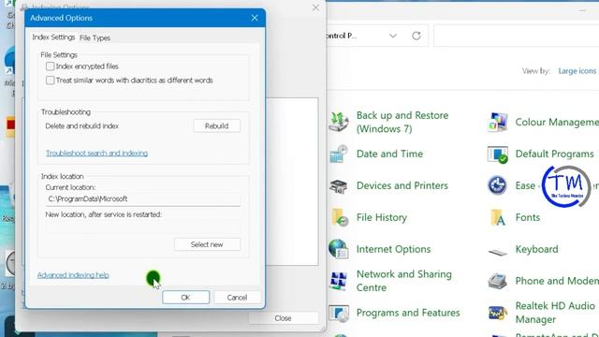Expand the address bar history dropdown

[393, 36]
